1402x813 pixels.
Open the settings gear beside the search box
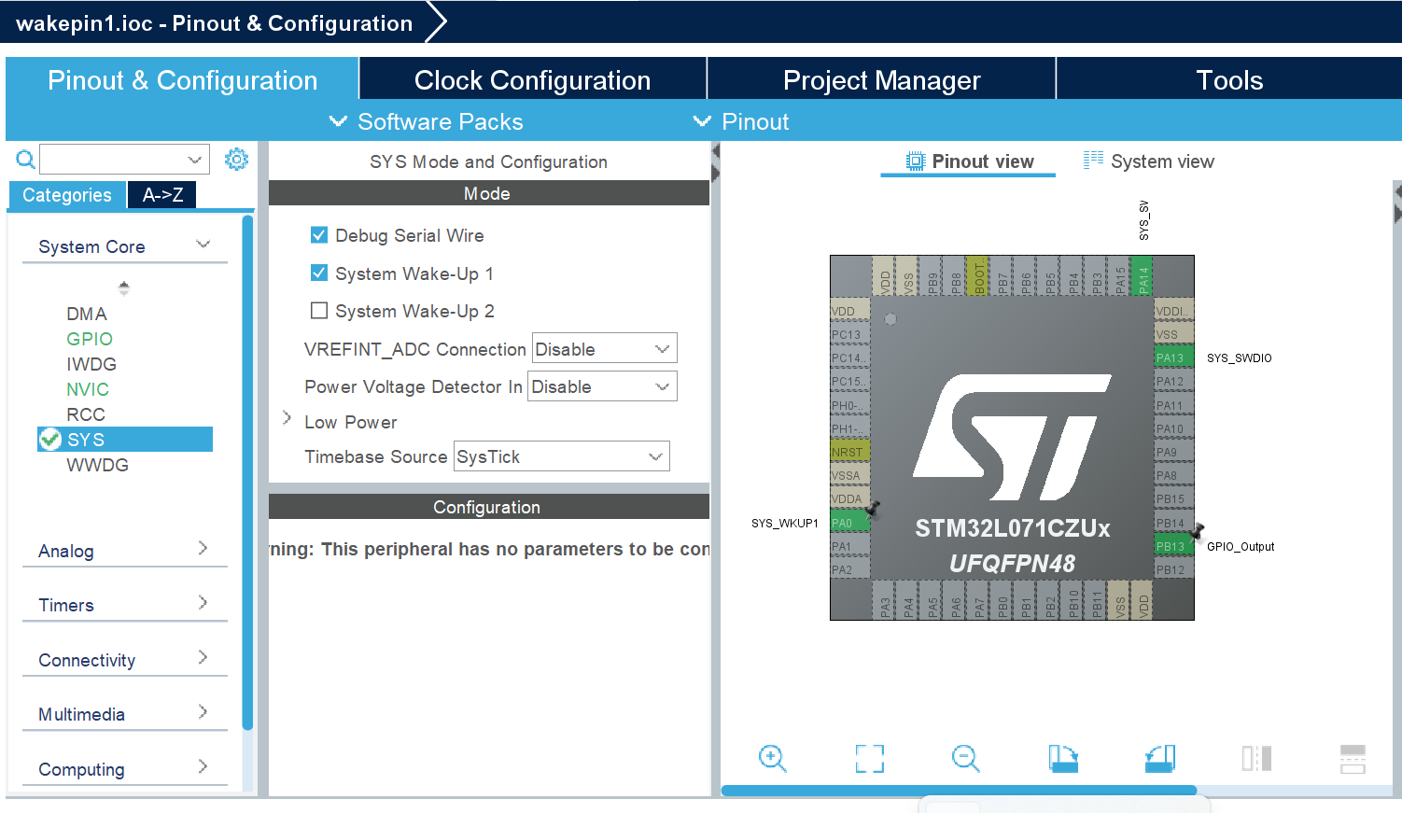click(237, 159)
